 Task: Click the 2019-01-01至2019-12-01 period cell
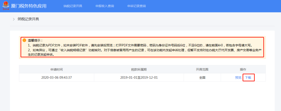[139, 78]
